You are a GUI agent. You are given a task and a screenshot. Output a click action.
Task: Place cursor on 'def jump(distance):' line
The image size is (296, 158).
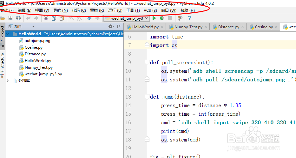click(x=177, y=97)
